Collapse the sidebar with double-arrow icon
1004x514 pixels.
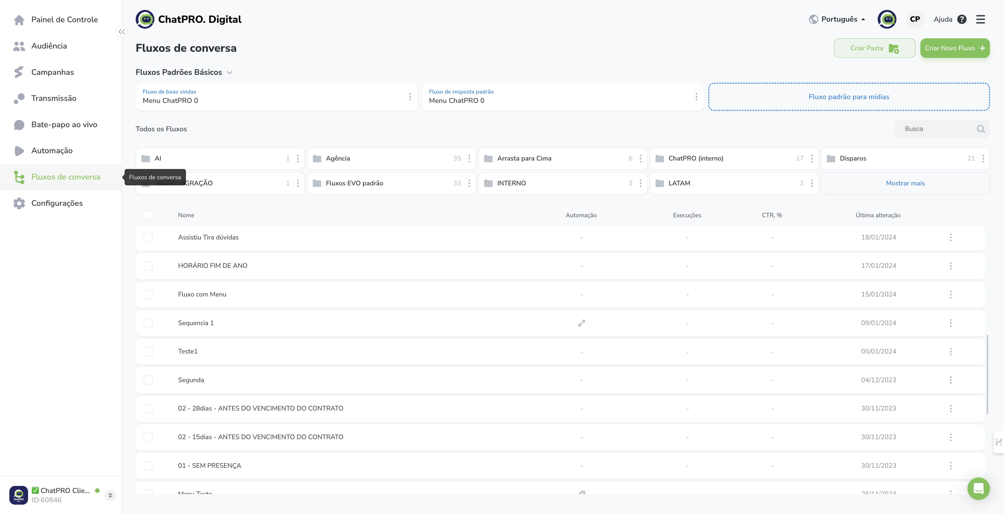pyautogui.click(x=122, y=32)
